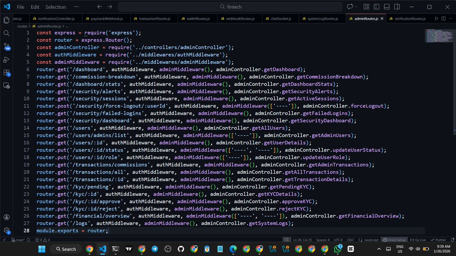This screenshot has width=456, height=256.
Task: Switch to the systemLogRoutes.js tab
Action: [322, 19]
